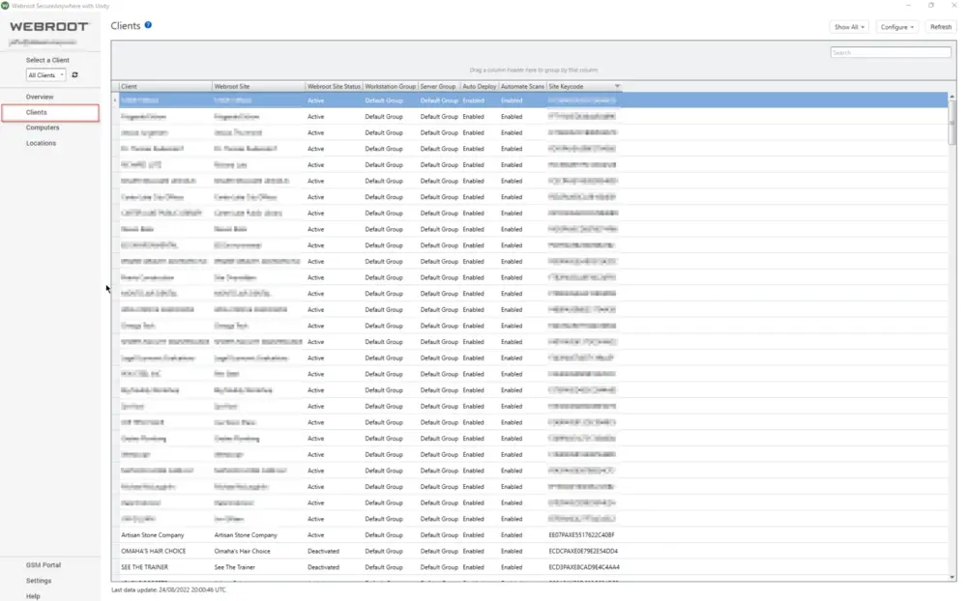Click the Deactivated status in OMAHA'S HAIR CHOICE row
The height and width of the screenshot is (601, 967).
click(x=323, y=551)
